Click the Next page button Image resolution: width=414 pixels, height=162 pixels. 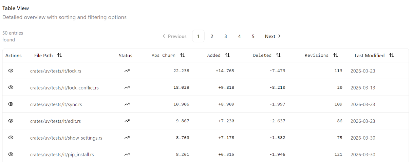coord(273,36)
